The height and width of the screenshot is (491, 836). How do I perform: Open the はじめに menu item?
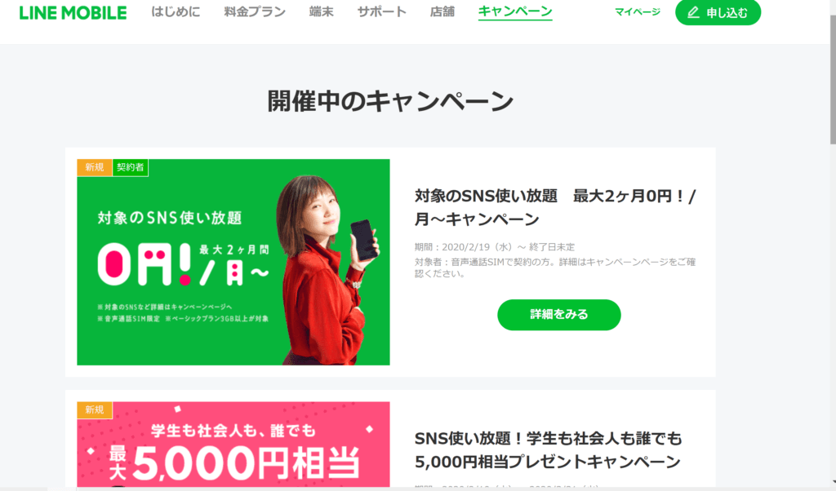pyautogui.click(x=176, y=11)
